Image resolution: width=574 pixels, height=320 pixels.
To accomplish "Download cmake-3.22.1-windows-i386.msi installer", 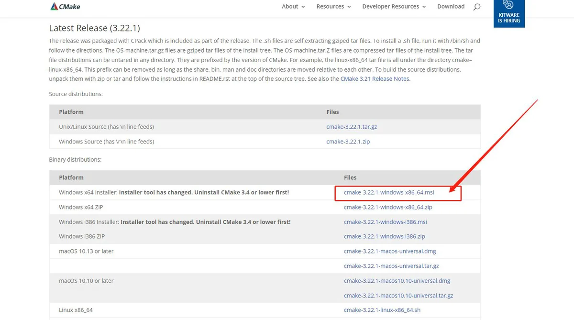I will coord(386,222).
